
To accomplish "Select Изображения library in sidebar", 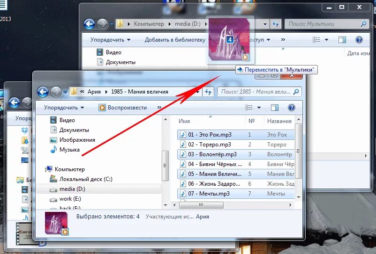I will (72, 140).
